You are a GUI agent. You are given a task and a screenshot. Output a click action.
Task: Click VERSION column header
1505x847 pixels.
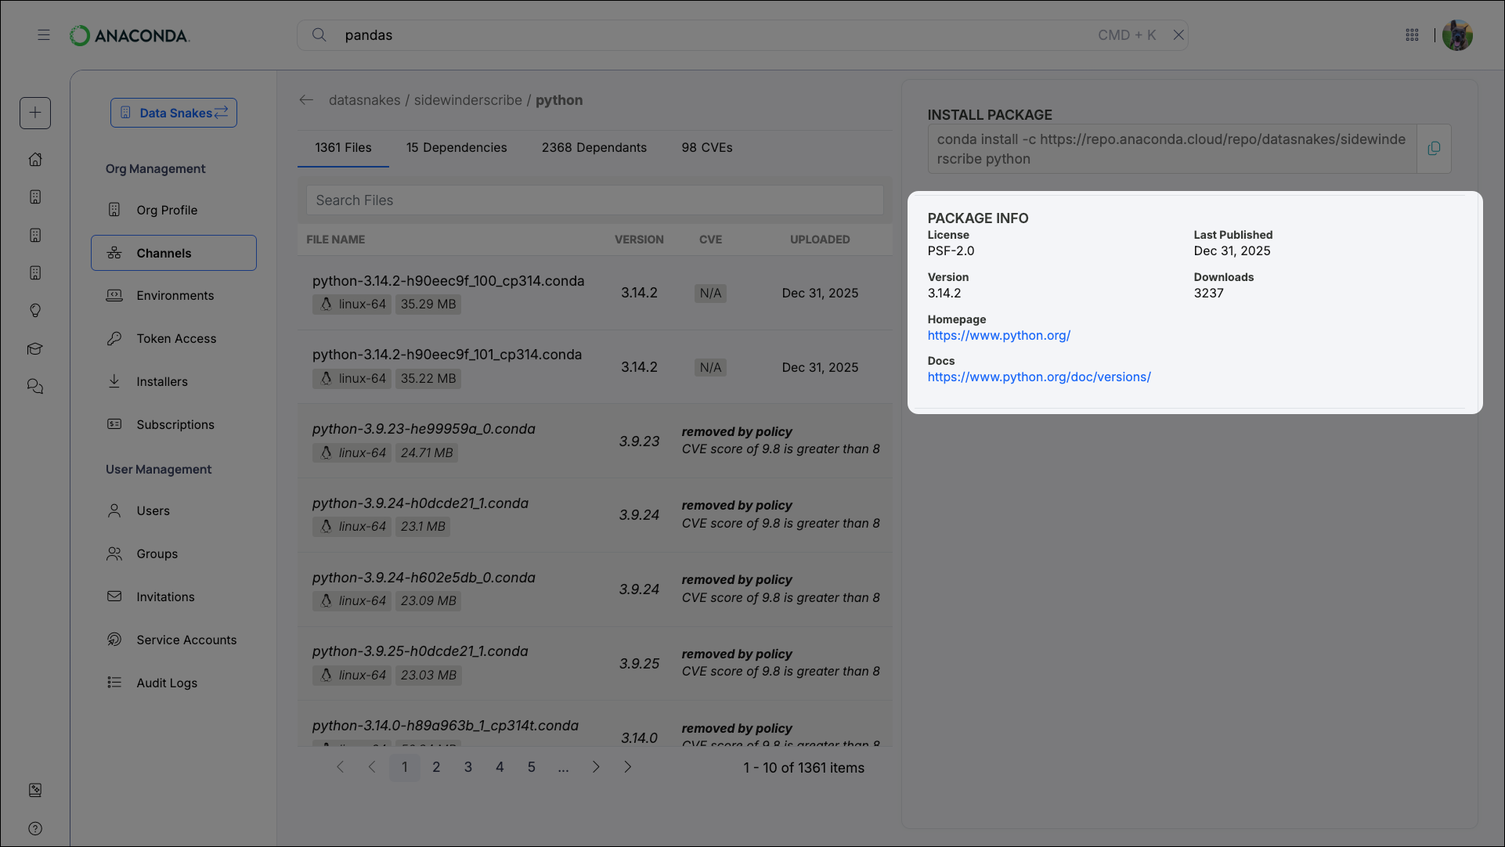coord(639,240)
